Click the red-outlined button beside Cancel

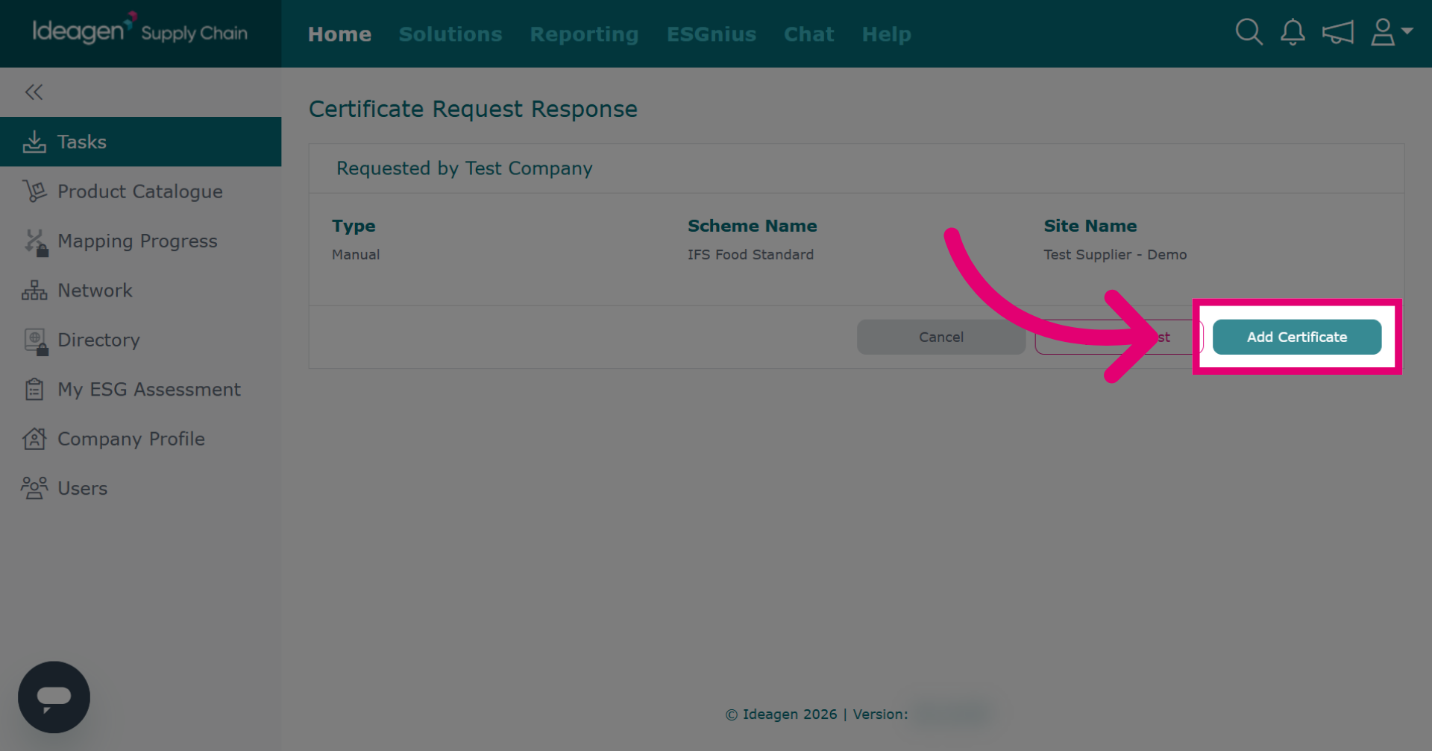[x=1119, y=337]
